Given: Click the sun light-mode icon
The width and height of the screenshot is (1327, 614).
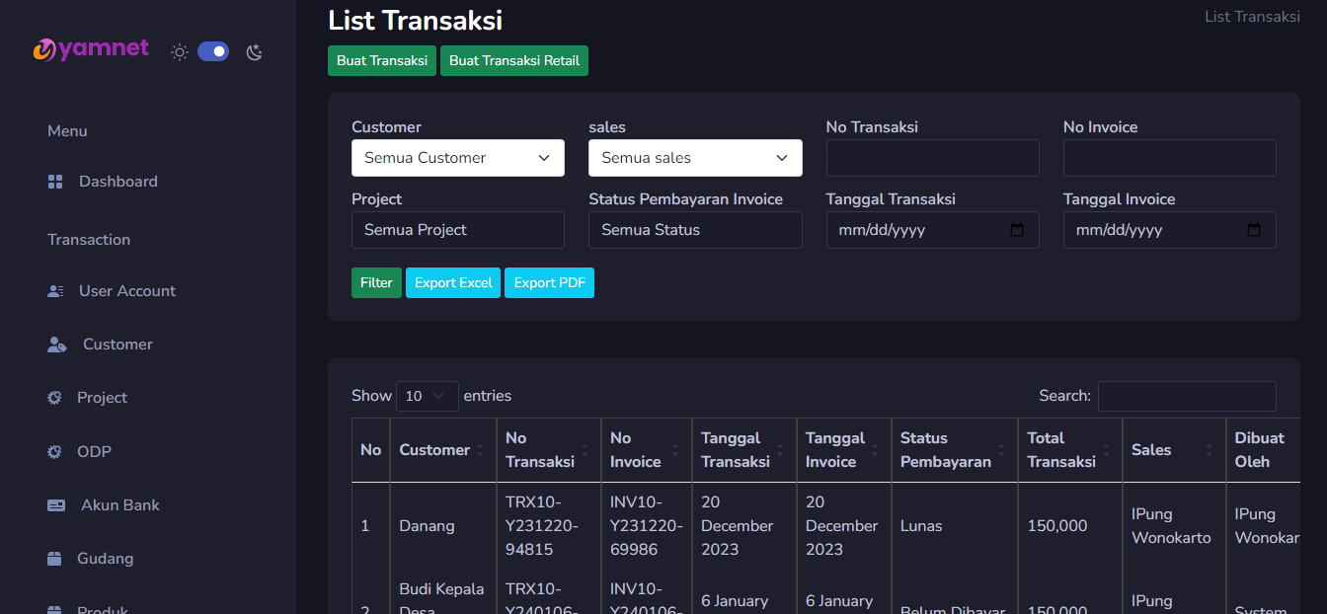Looking at the screenshot, I should 180,52.
